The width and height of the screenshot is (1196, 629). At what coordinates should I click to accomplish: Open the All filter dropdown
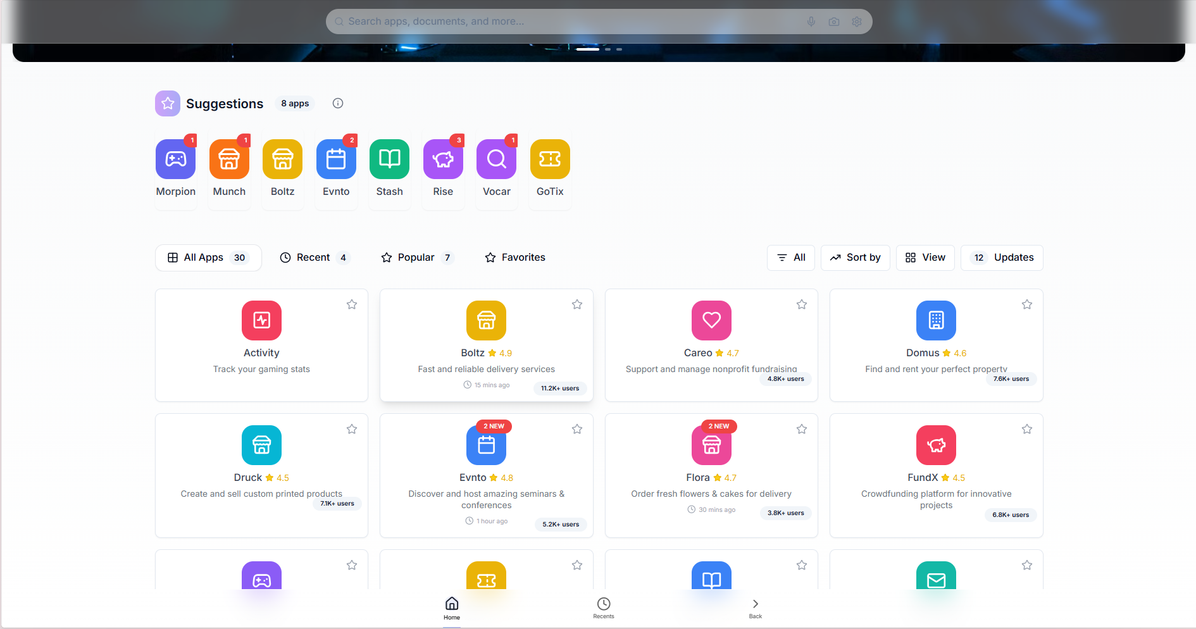[x=791, y=258]
